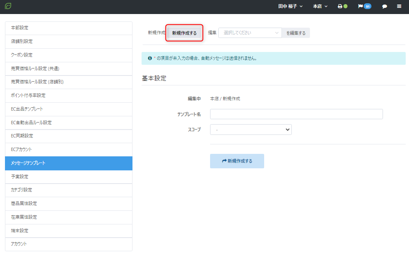Open the スコープ select box
Viewport: 409px width, 257px height.
[251, 130]
